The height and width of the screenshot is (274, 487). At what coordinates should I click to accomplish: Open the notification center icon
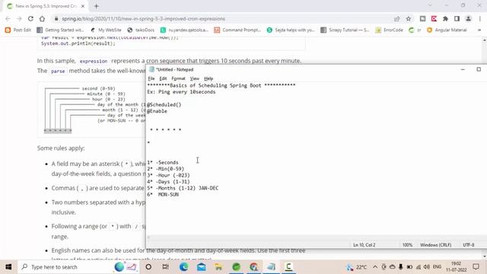476,267
